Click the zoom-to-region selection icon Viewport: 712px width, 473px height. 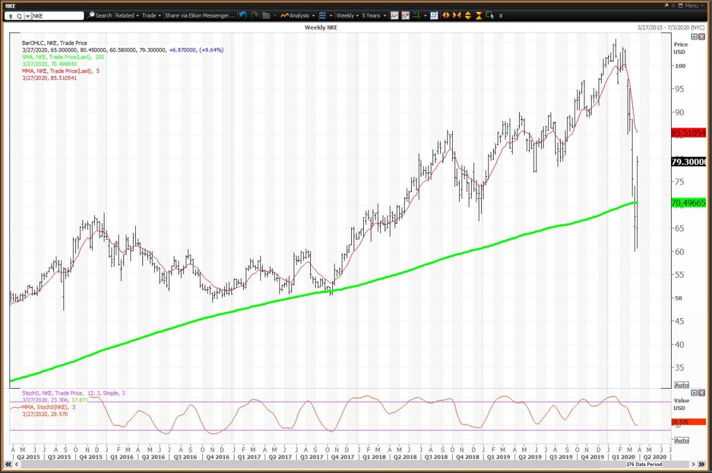490,15
